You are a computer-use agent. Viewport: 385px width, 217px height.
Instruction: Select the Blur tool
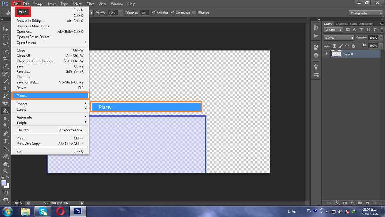click(5, 118)
